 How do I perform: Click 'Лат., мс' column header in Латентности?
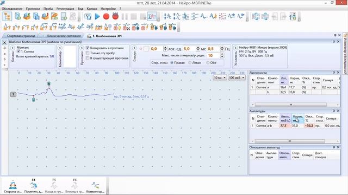click(x=284, y=80)
